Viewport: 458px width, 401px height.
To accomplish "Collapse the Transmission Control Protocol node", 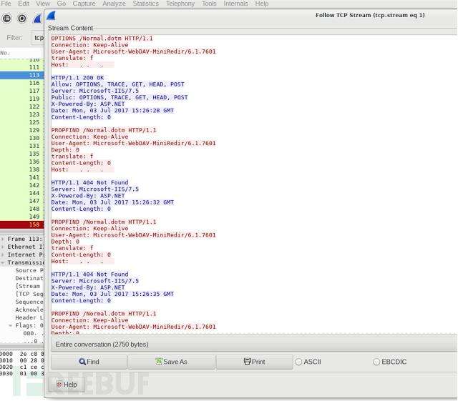I will pyautogui.click(x=2, y=262).
